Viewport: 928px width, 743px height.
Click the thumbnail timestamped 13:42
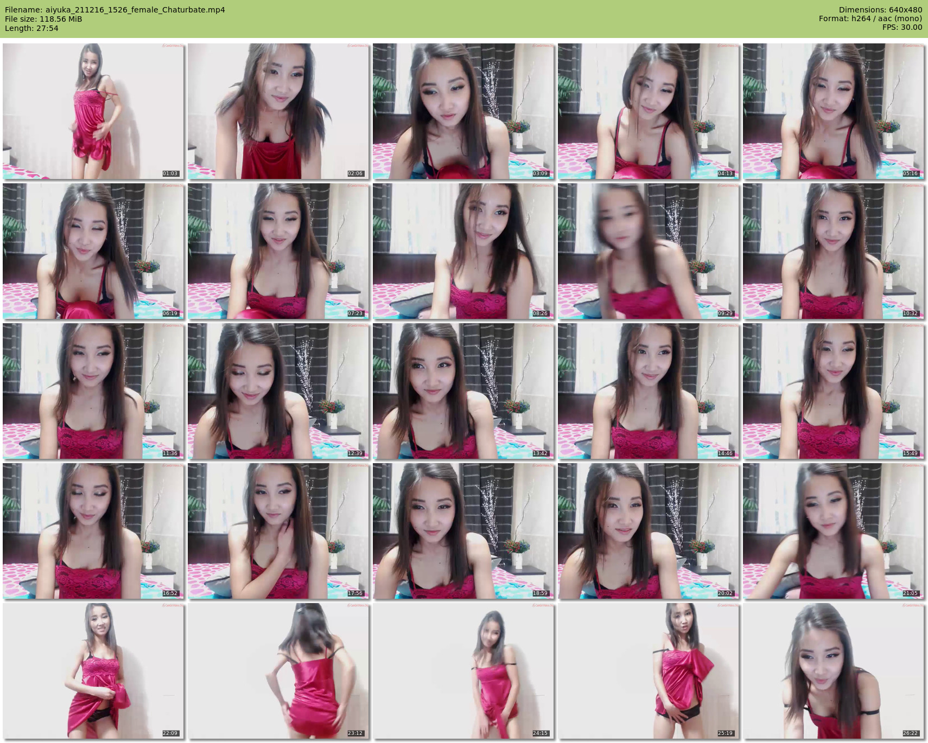pos(463,391)
